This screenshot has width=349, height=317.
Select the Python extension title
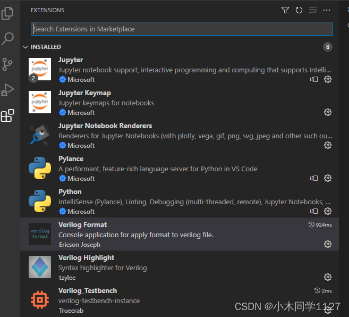tap(70, 191)
